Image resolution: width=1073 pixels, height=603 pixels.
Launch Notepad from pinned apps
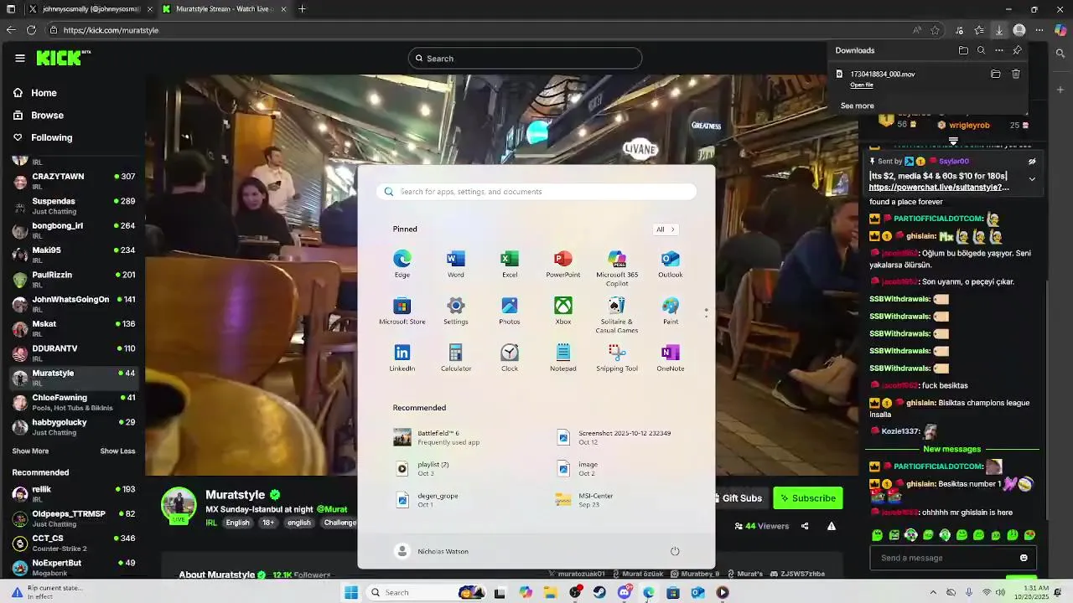[x=563, y=358]
